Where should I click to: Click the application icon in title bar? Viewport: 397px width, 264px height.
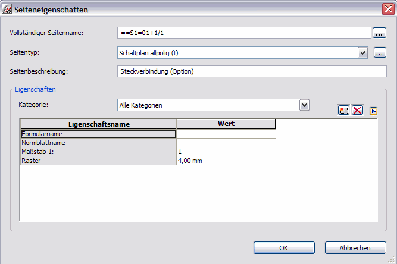tap(7, 10)
